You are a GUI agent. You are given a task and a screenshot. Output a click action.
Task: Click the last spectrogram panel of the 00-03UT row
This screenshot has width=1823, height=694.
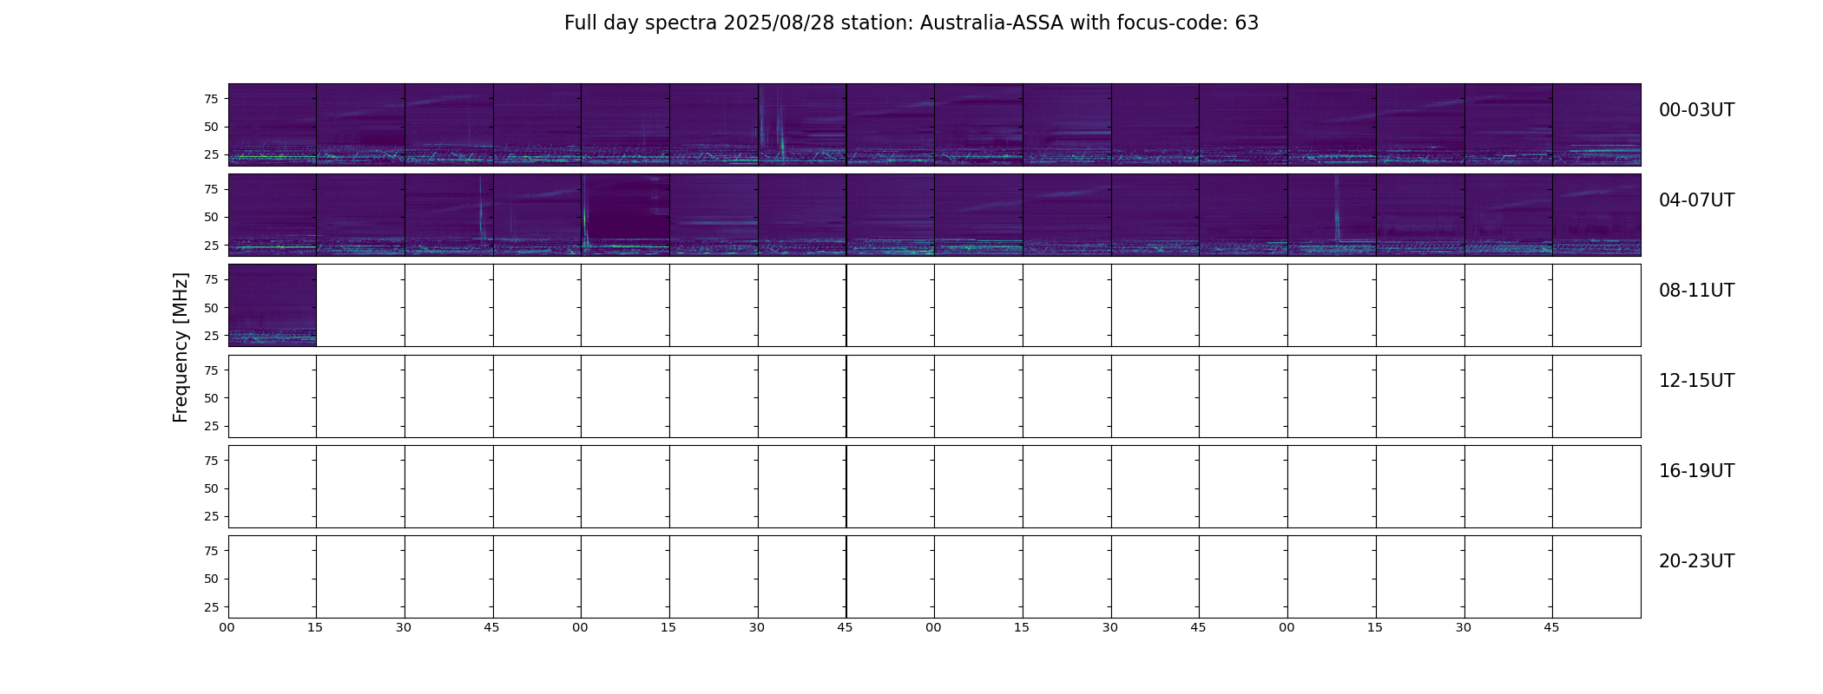1596,124
